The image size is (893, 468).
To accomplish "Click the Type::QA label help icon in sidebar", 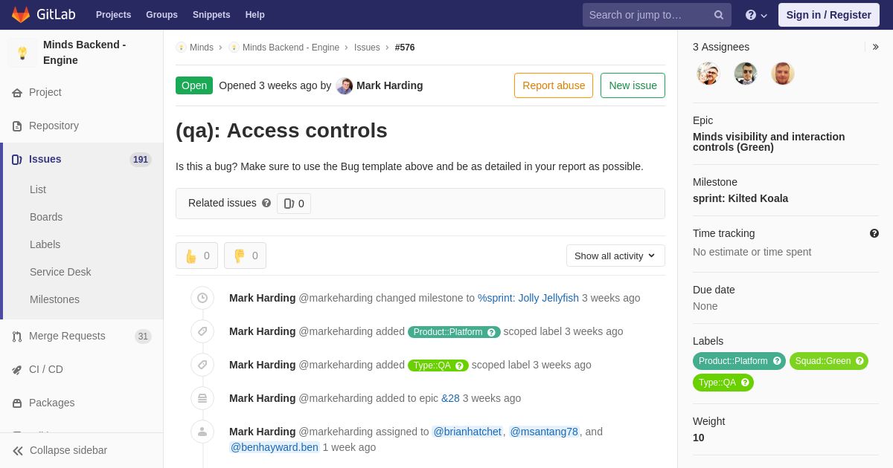I will tap(745, 383).
